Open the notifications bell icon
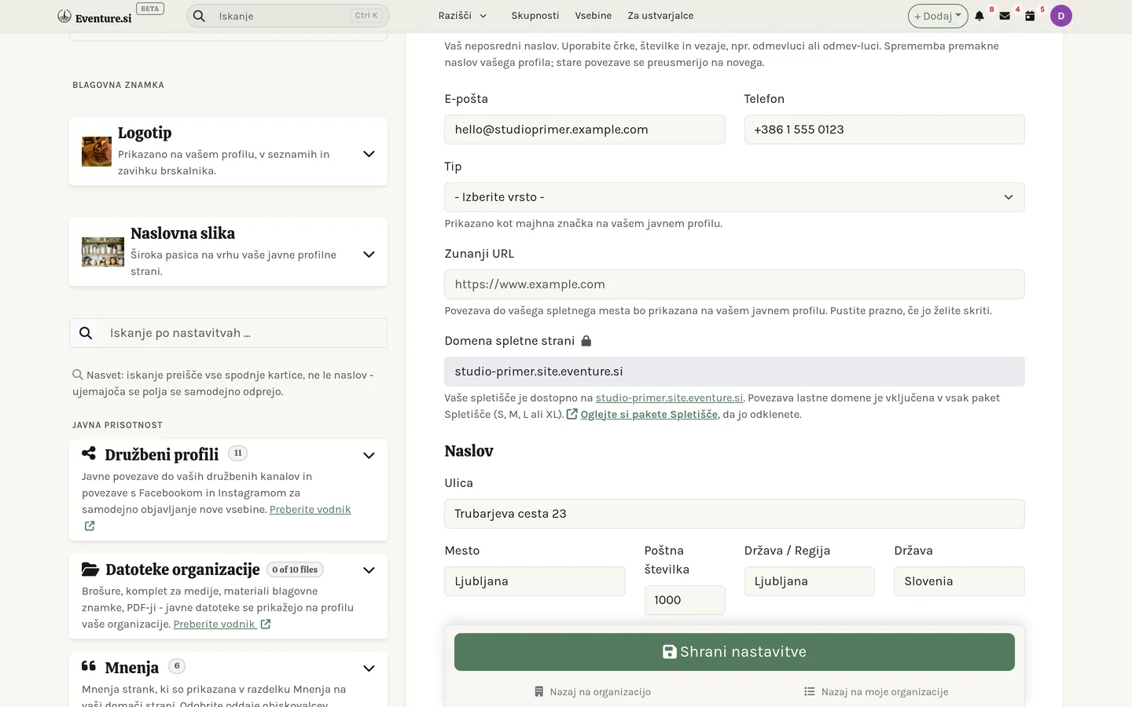 tap(979, 16)
